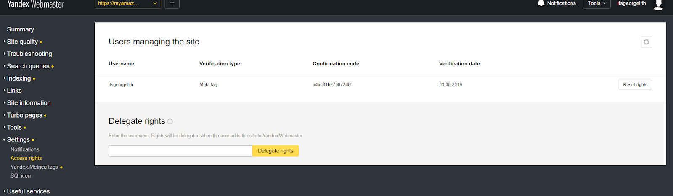Click the yellow Delegate rights button
This screenshot has width=673, height=196.
pos(276,151)
